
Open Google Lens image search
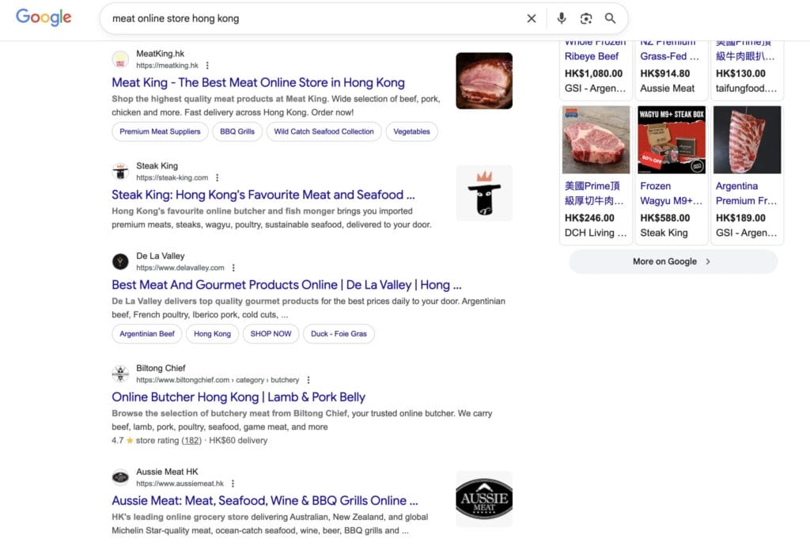tap(586, 17)
